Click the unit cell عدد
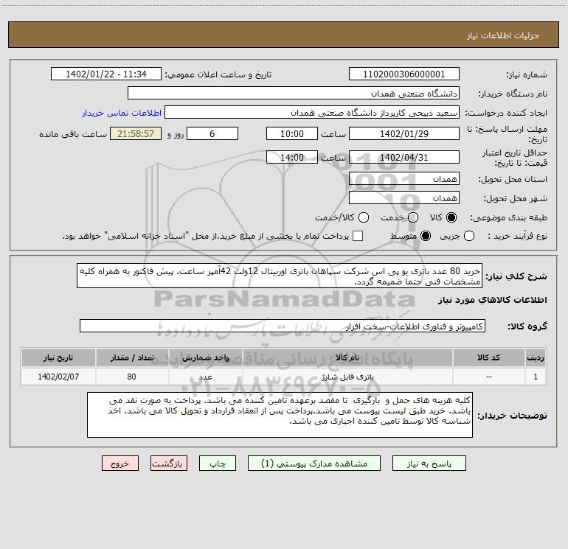The image size is (568, 549). (x=205, y=377)
